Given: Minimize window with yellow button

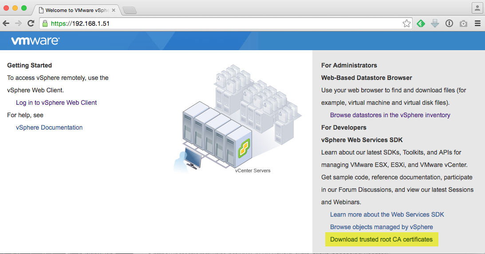Looking at the screenshot, I should 15,8.
